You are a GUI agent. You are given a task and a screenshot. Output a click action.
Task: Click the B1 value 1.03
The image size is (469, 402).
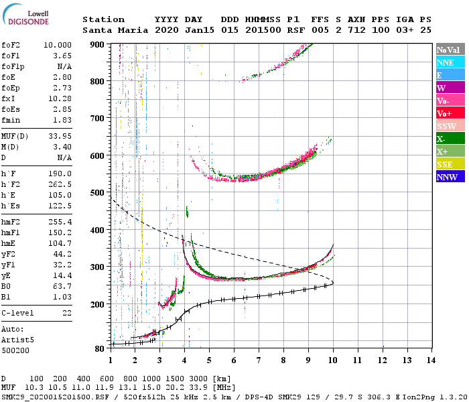[x=62, y=297]
